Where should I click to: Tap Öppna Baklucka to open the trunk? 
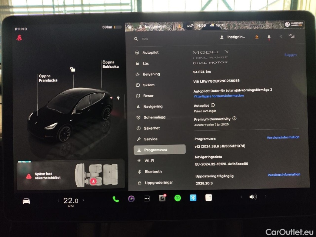110,64
